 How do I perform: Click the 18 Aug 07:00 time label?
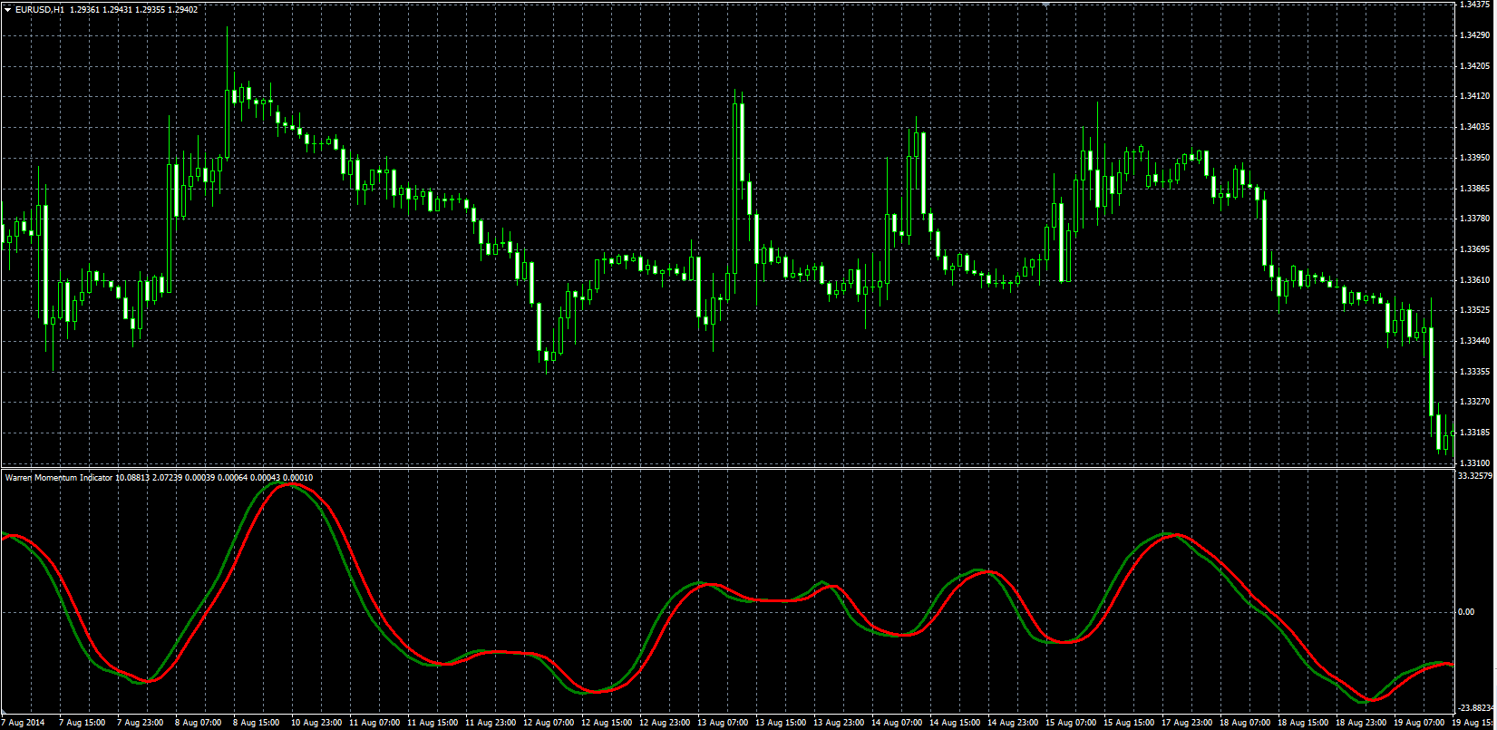pyautogui.click(x=1245, y=724)
